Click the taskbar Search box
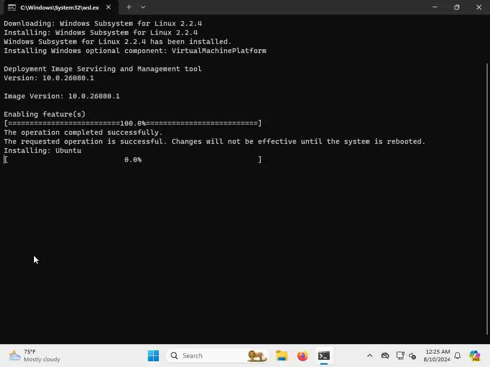The image size is (490, 367). tap(218, 356)
